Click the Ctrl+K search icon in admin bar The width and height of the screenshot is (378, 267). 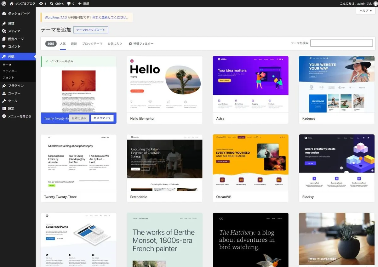coord(52,3)
